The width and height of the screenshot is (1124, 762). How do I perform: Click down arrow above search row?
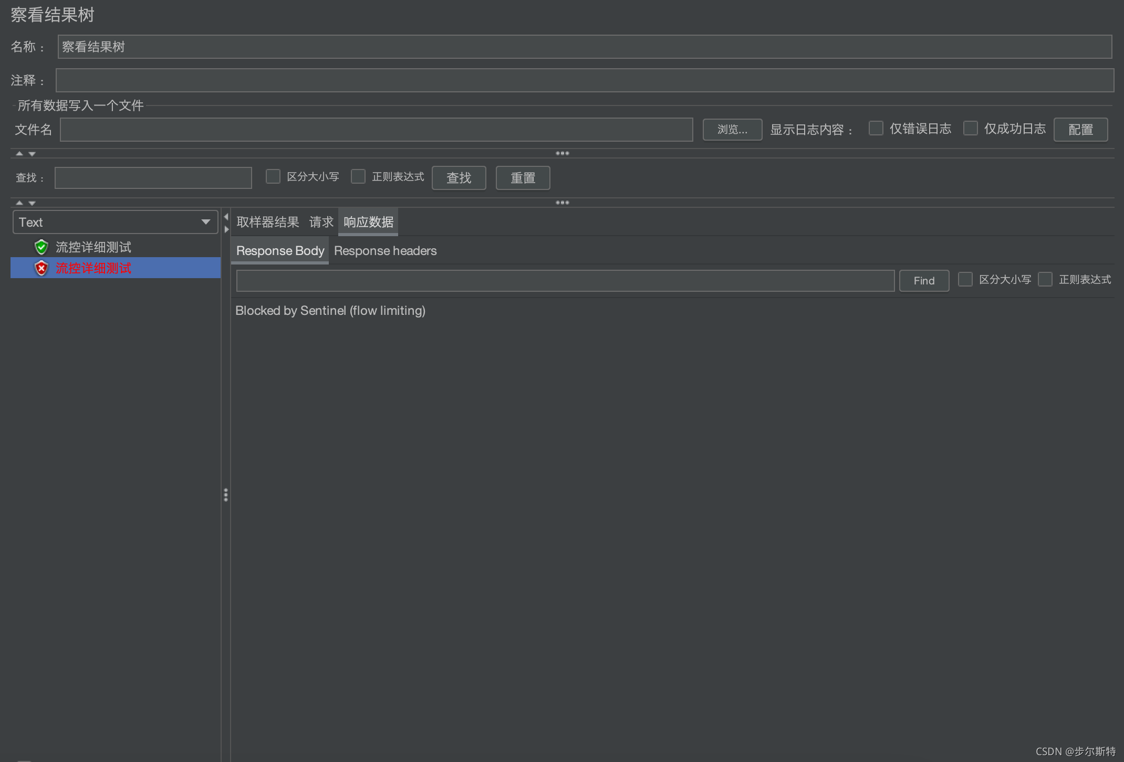(32, 154)
